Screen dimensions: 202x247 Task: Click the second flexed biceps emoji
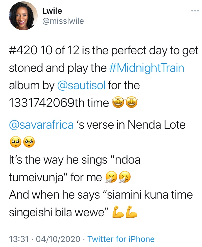131,213
